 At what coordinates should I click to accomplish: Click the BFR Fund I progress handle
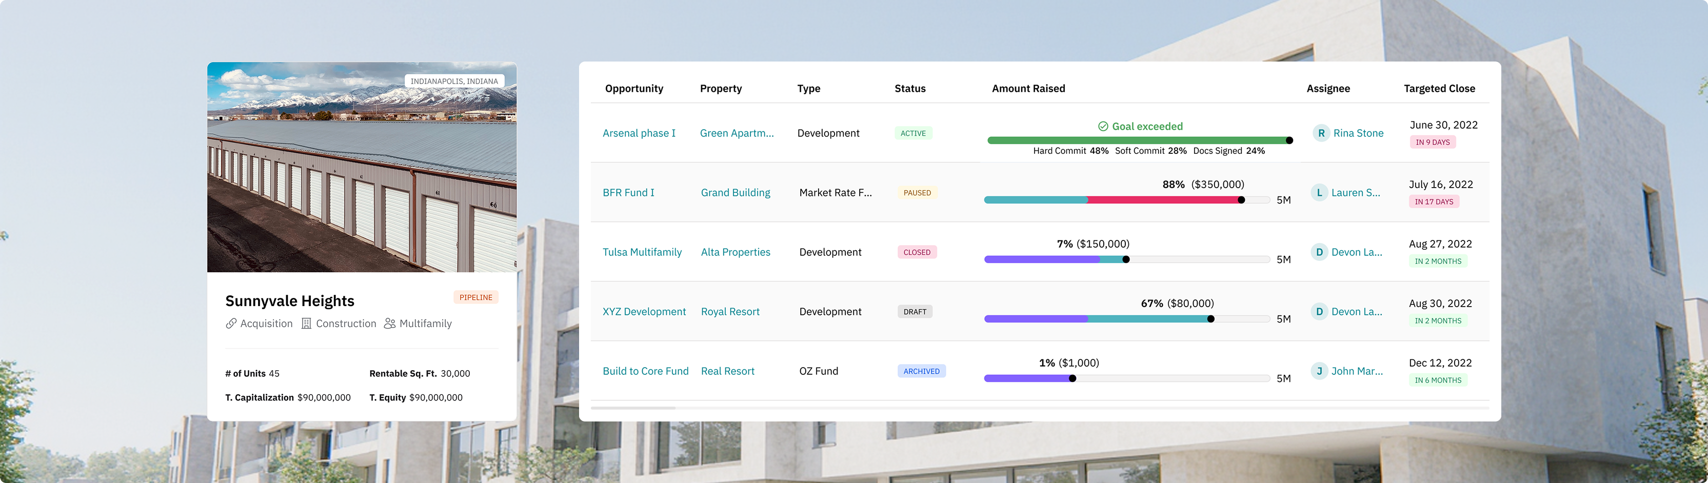(x=1241, y=200)
